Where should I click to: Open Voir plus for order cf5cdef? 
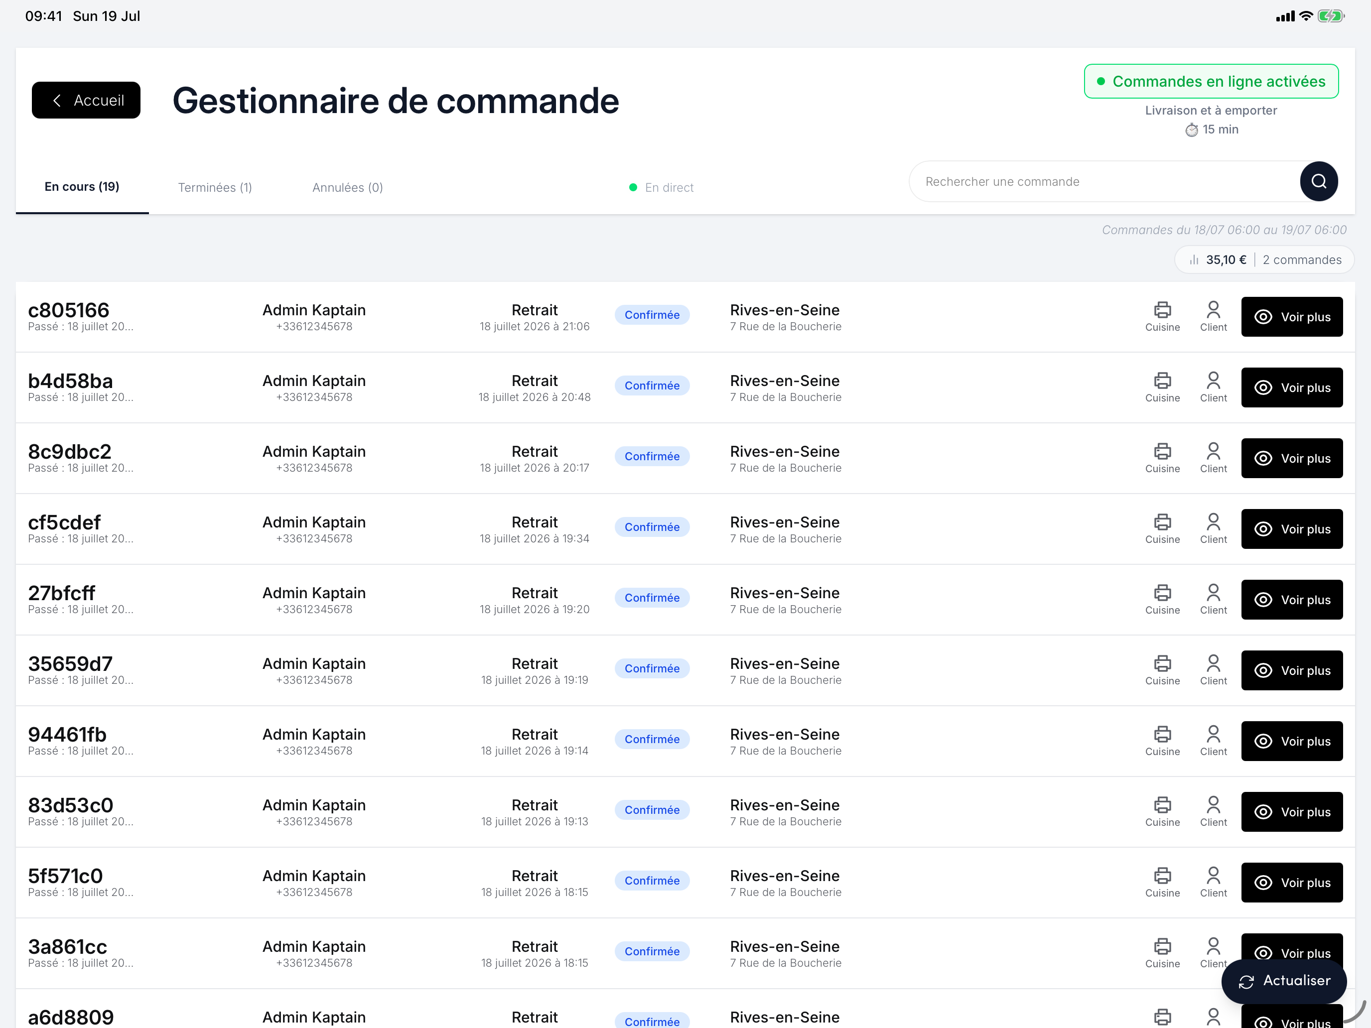(1292, 528)
